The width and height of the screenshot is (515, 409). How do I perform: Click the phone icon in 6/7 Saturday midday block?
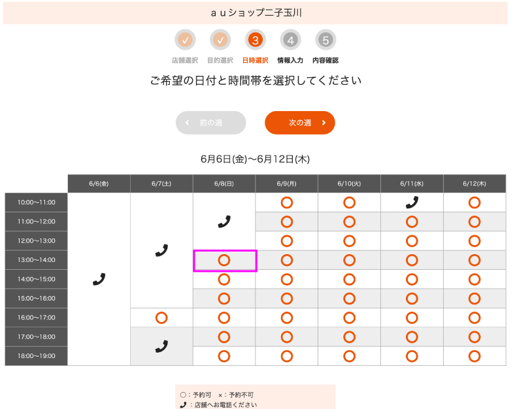(161, 250)
